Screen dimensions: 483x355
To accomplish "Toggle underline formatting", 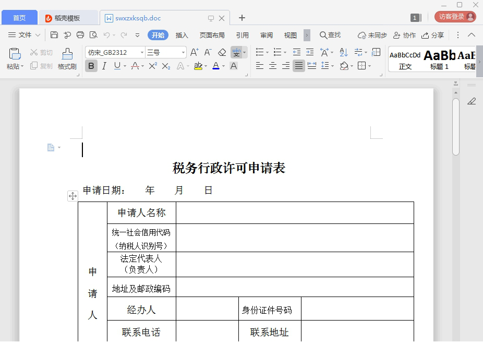I will [x=117, y=66].
